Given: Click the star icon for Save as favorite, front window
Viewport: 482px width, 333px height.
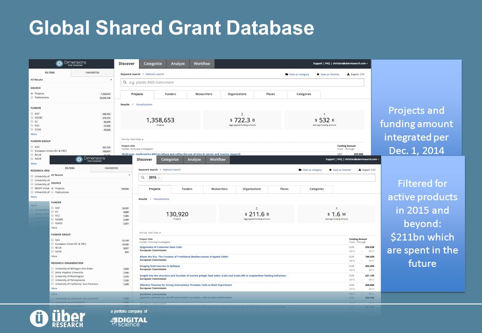Looking at the screenshot, I should click(x=330, y=170).
